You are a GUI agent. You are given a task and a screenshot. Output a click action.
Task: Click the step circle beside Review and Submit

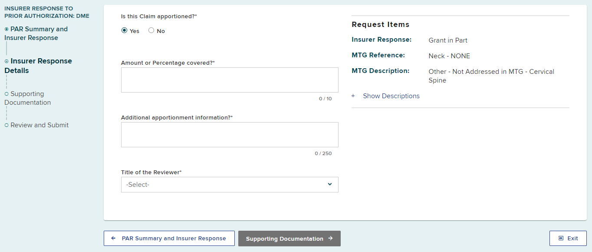pos(6,125)
